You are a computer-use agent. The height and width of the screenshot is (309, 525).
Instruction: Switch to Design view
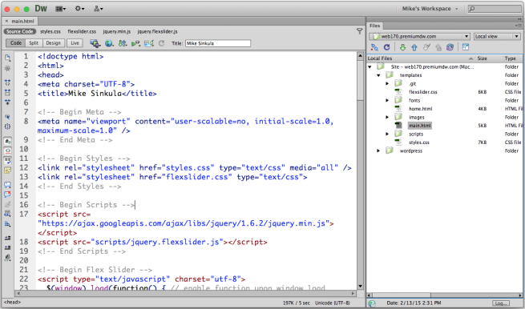53,43
